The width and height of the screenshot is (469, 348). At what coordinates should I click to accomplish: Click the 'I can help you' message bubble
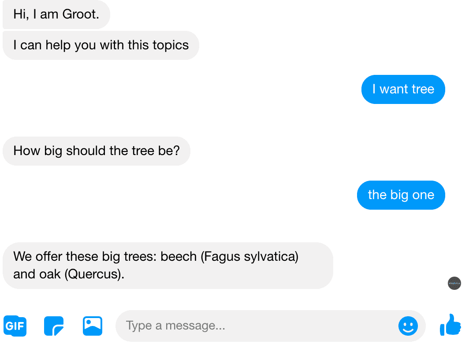coord(101,45)
